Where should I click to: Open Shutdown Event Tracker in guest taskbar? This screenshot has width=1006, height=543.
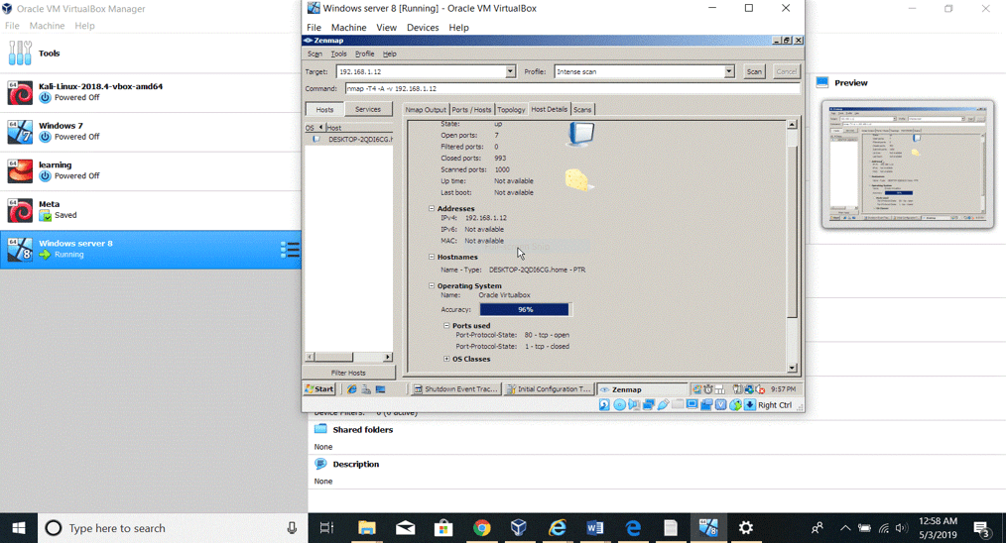tap(455, 389)
